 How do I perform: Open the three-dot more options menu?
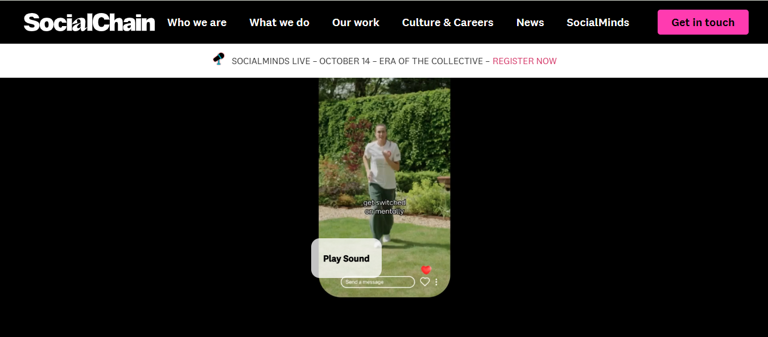pyautogui.click(x=436, y=282)
